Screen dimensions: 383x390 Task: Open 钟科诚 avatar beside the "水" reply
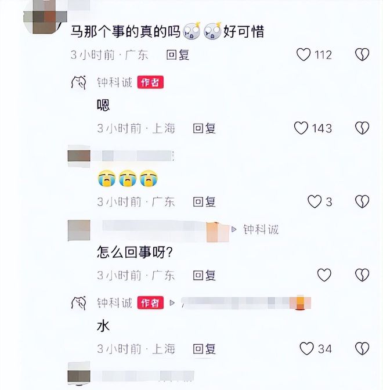pos(78,303)
